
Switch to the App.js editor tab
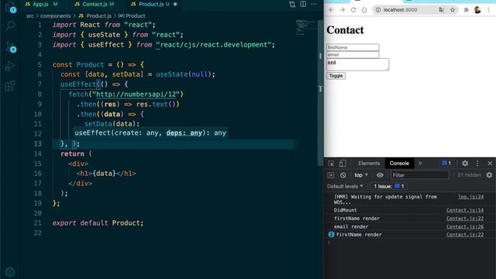click(x=41, y=4)
